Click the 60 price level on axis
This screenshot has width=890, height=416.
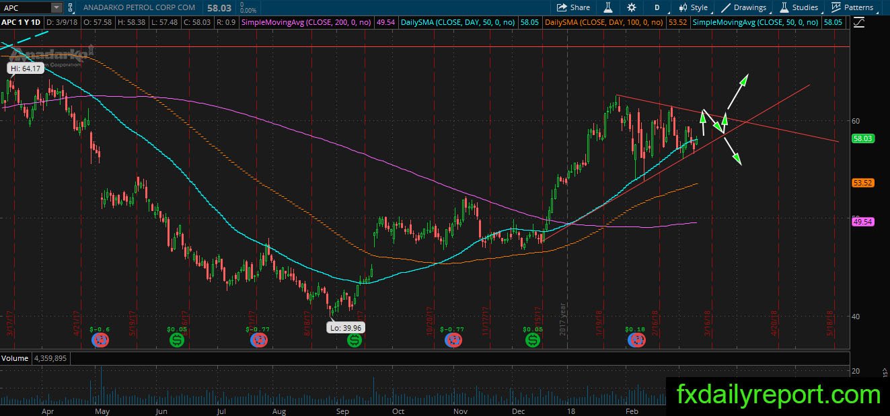point(856,121)
